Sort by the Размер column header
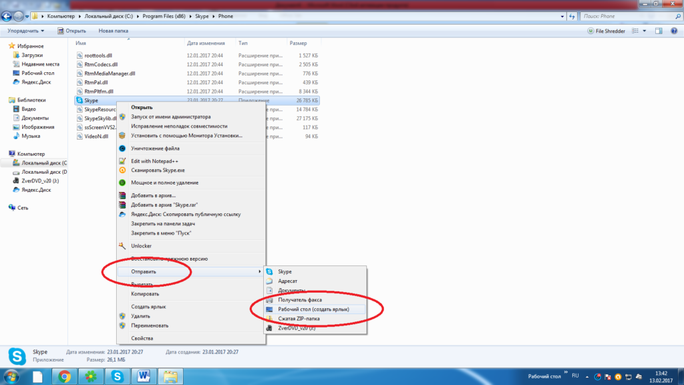This screenshot has width=684, height=385. click(299, 43)
